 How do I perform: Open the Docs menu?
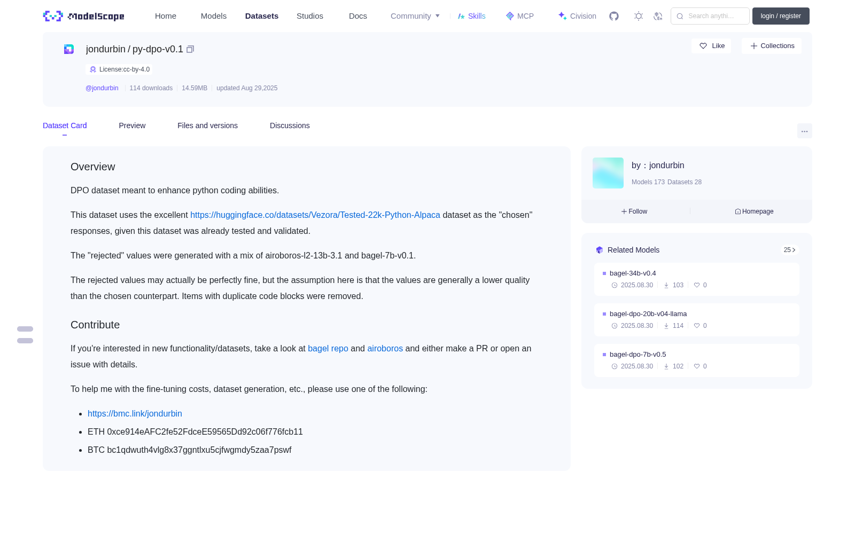(x=358, y=16)
